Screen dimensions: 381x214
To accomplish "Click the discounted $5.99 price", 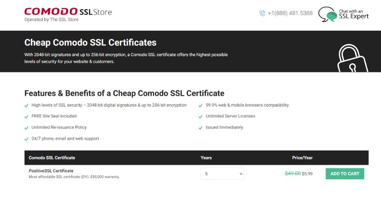I will 307,174.
